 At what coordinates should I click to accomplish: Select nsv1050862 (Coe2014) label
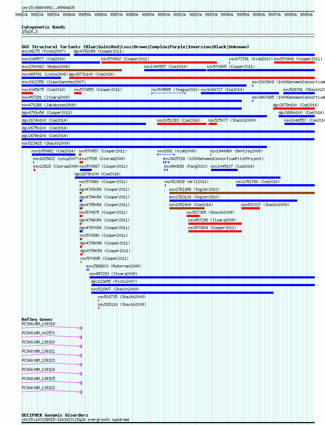click(x=53, y=151)
